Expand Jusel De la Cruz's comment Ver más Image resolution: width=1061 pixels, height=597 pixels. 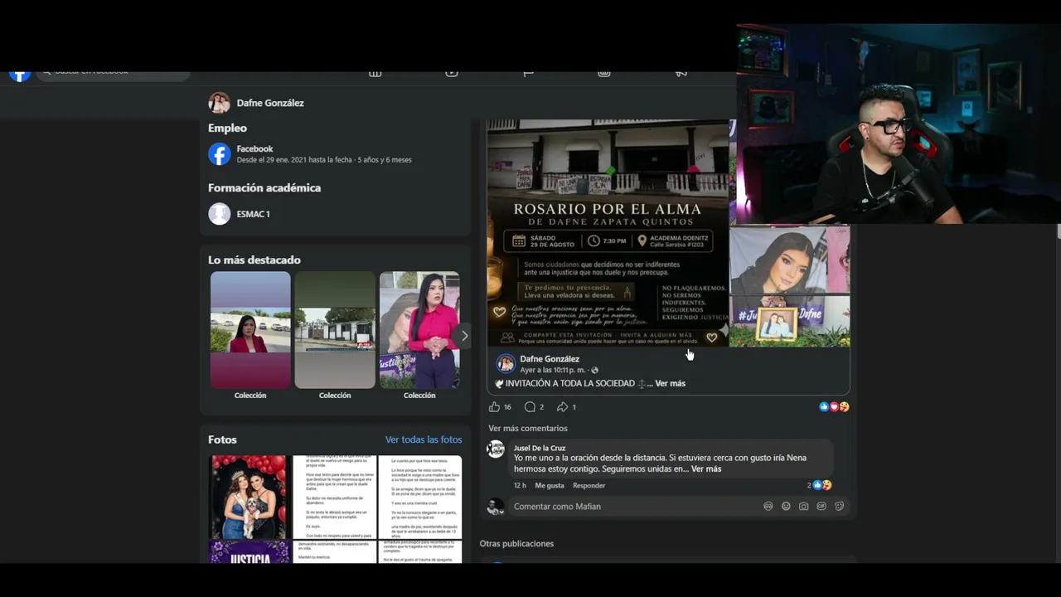[x=706, y=469]
